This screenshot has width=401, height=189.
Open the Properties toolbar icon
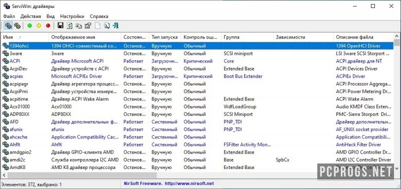(88, 25)
